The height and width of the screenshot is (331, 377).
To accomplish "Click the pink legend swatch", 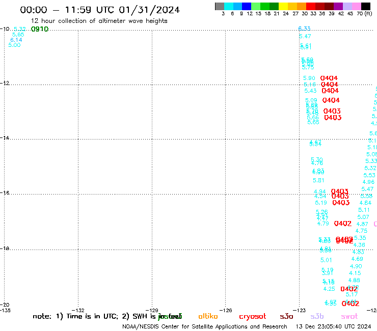I will click(x=357, y=6).
